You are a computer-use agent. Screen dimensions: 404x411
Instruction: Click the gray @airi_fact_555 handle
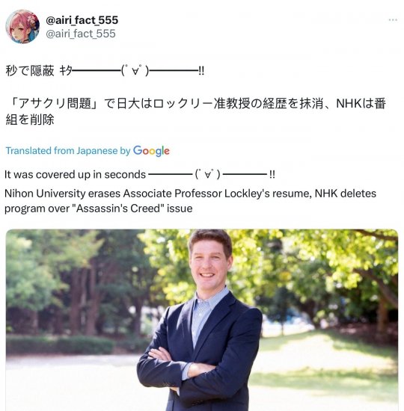[81, 34]
